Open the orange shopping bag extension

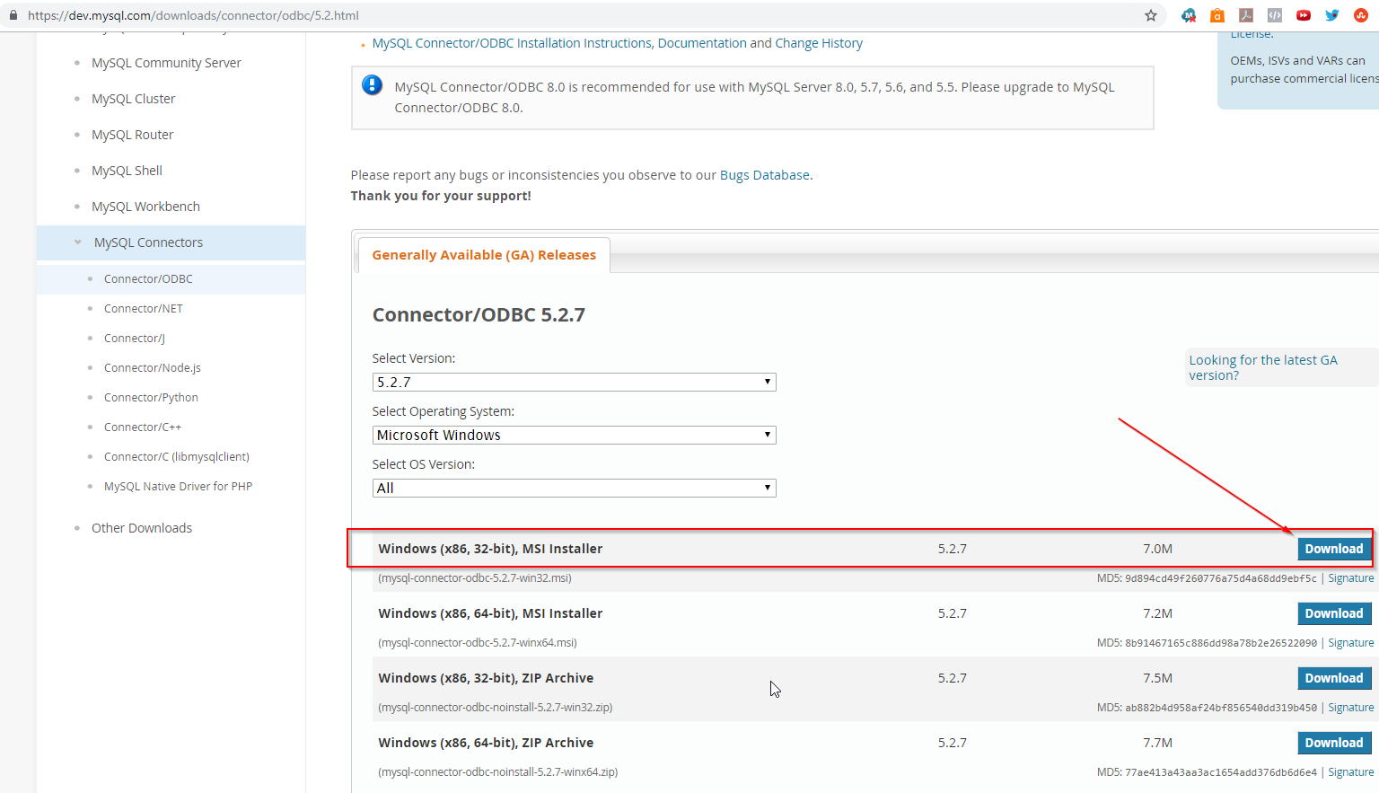point(1217,15)
